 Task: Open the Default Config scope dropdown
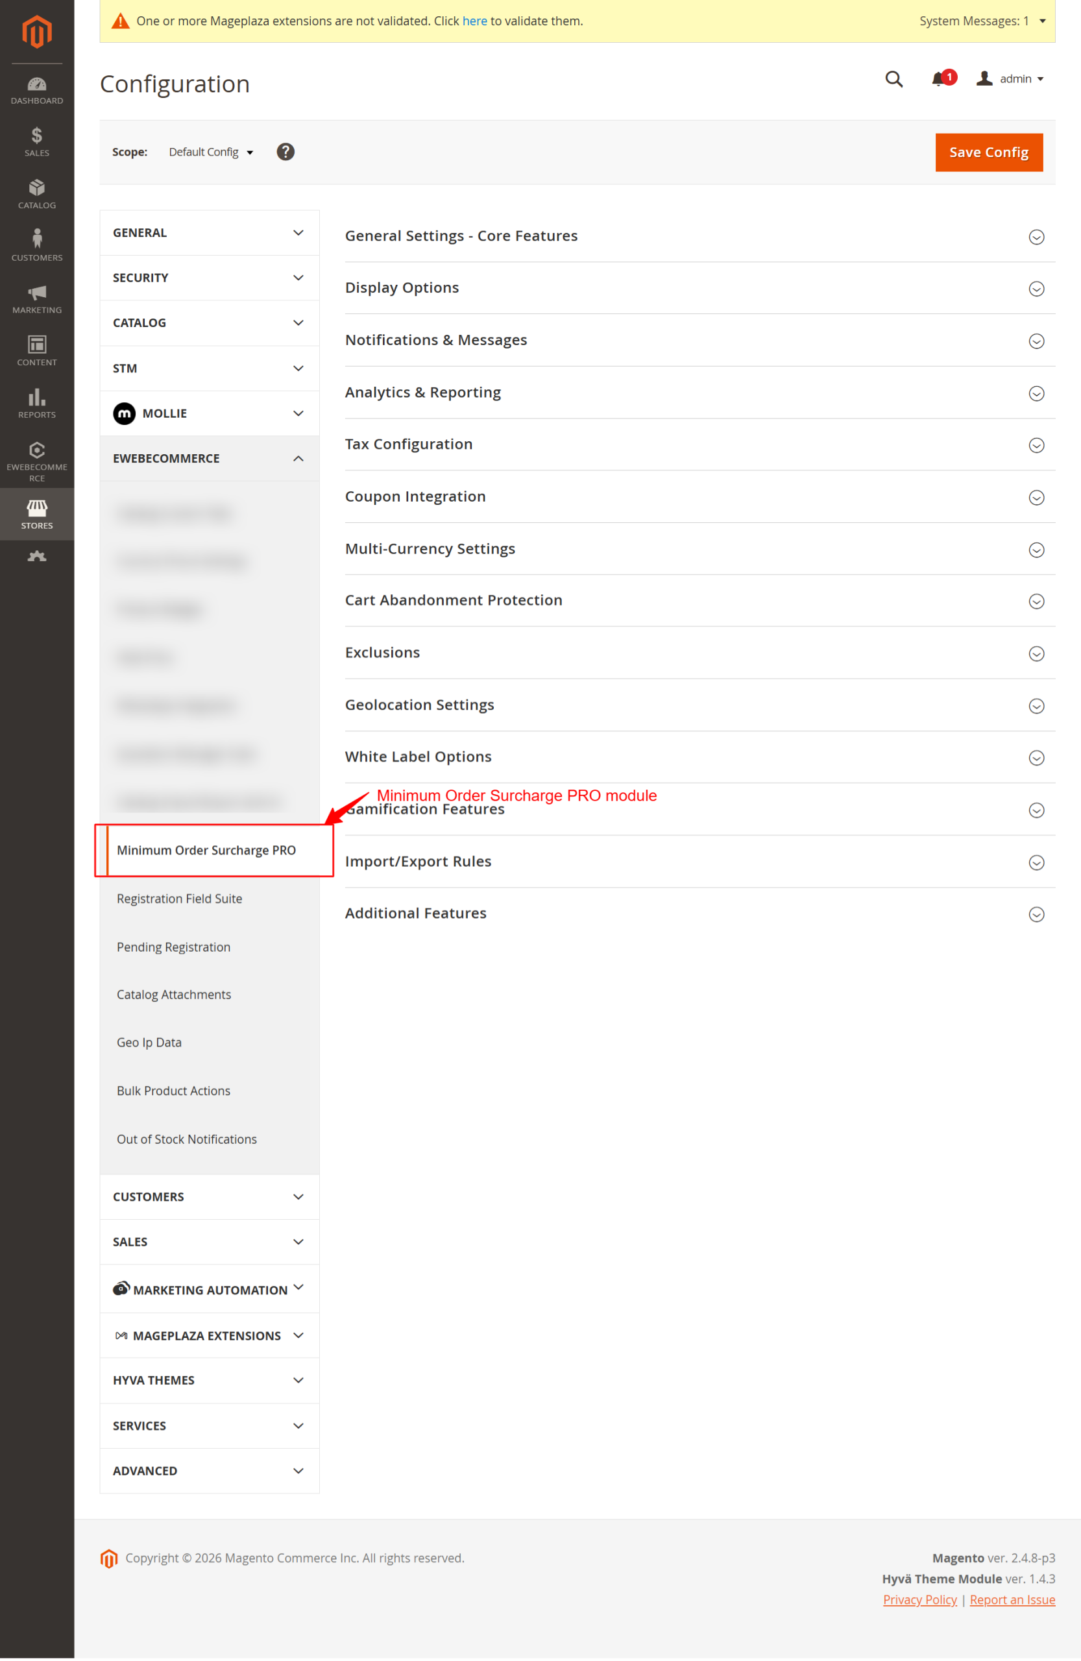211,152
